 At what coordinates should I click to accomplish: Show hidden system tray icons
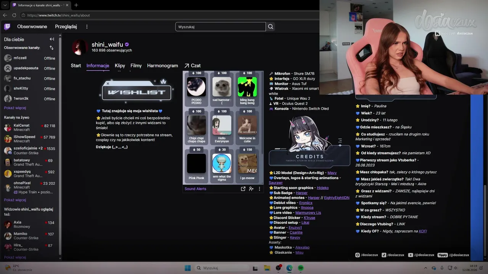click(426, 268)
